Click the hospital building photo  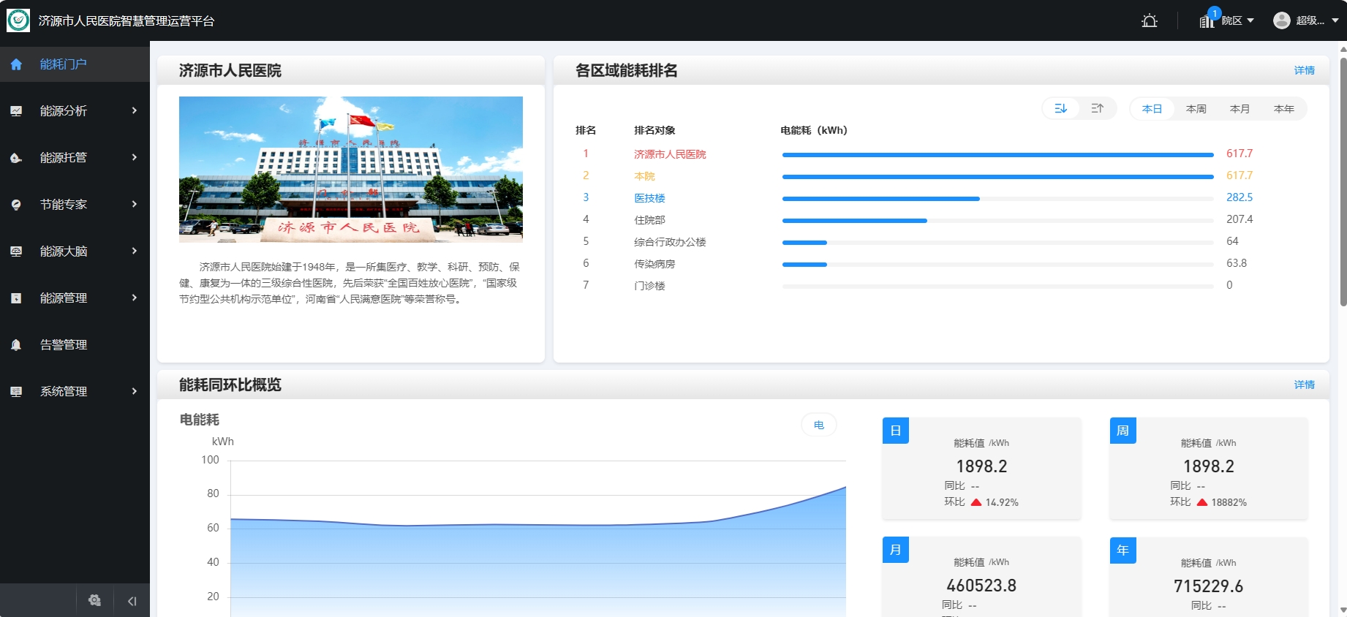(351, 169)
